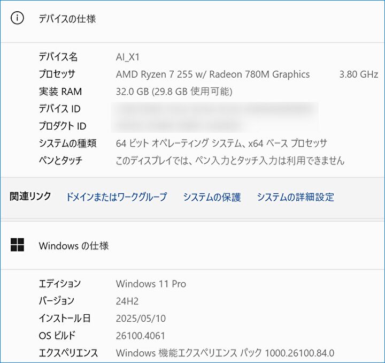Click the info icon beside デバイスの仕様

click(17, 18)
